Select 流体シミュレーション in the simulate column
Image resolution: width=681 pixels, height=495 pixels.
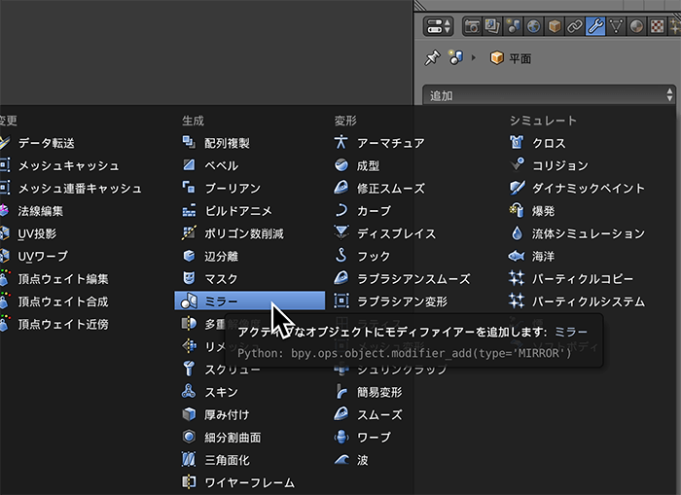click(588, 233)
